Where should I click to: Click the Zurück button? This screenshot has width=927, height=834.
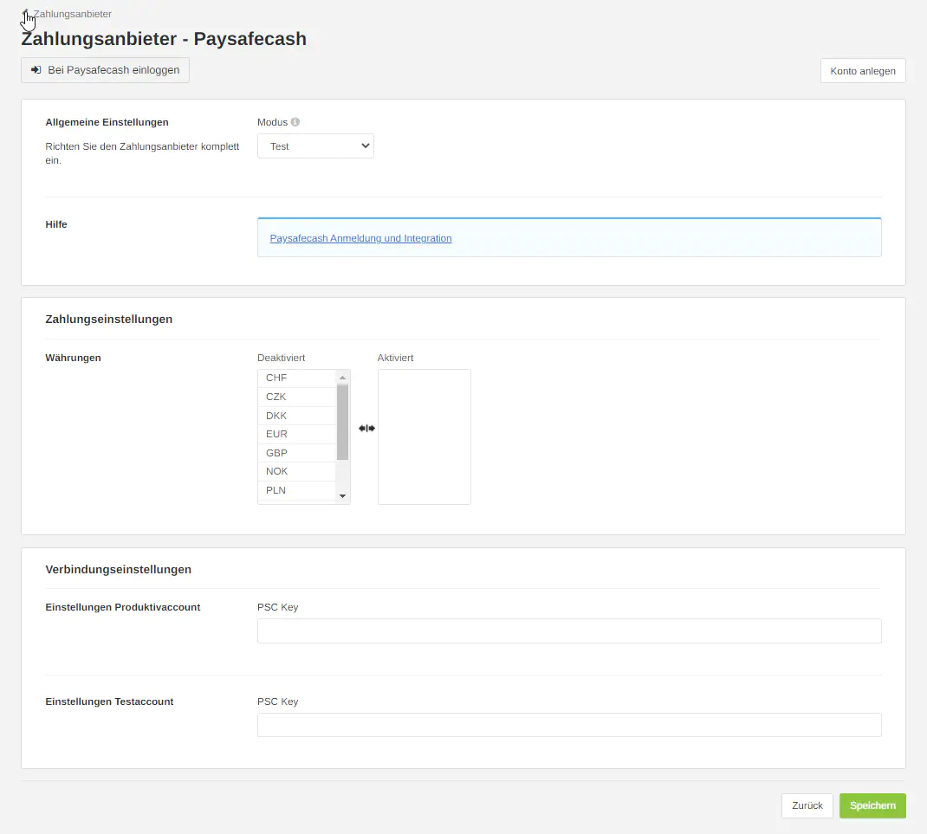click(807, 805)
